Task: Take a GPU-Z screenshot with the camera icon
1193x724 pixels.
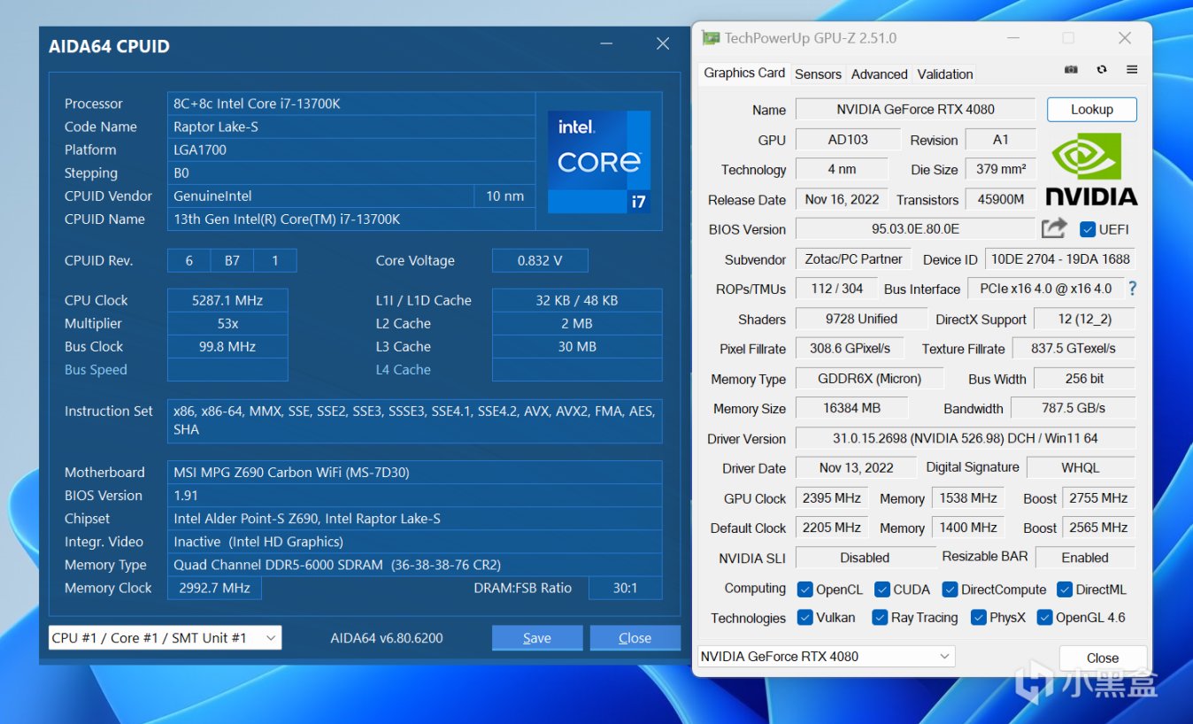Action: click(1071, 70)
